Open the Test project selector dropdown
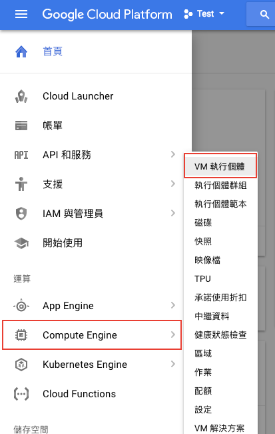The width and height of the screenshot is (275, 434). coord(204,14)
